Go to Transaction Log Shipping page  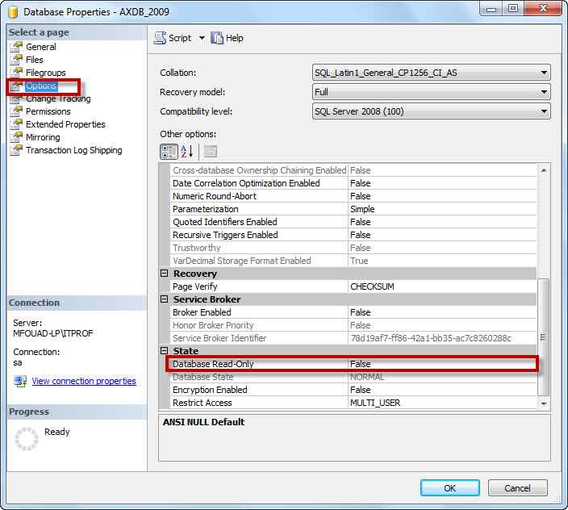coord(74,150)
